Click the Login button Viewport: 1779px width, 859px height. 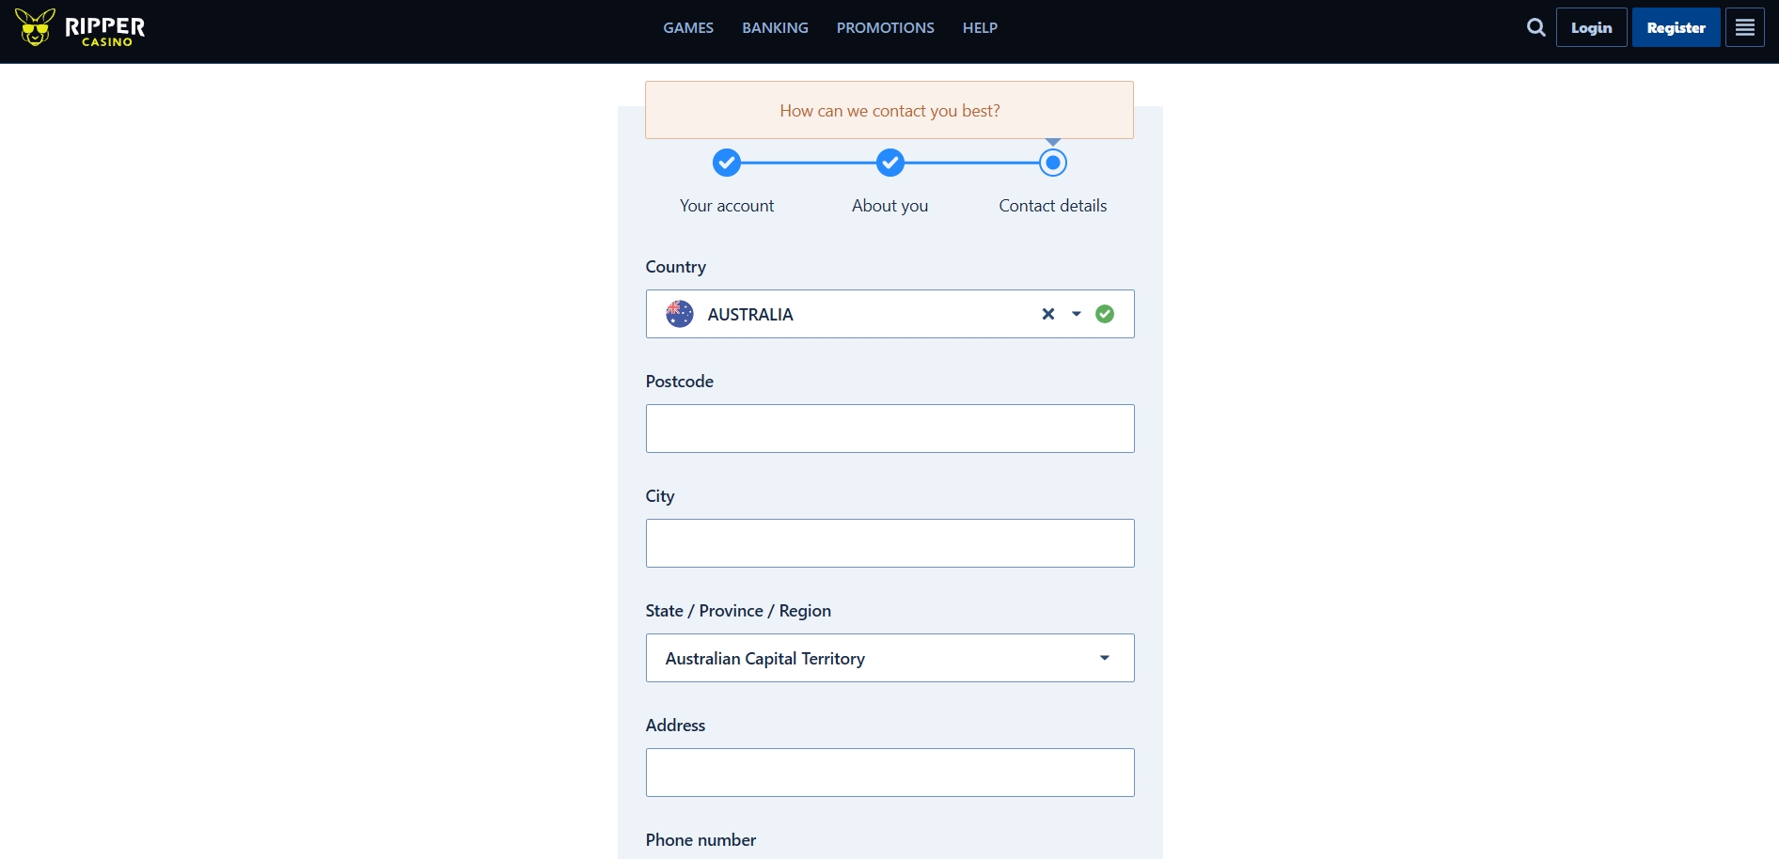[x=1591, y=27]
